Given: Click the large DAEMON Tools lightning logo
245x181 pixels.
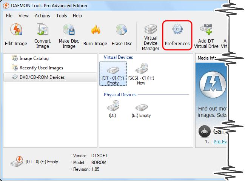Looking at the screenshot, I should click(x=213, y=84).
